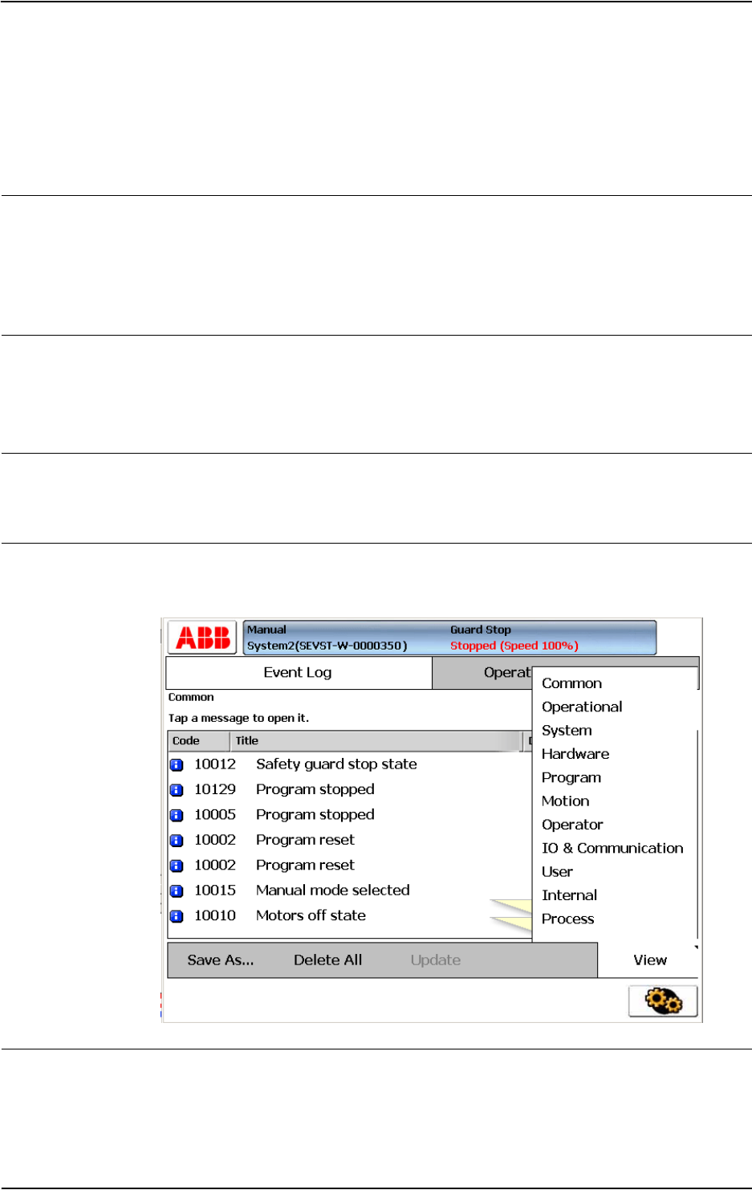The image size is (752, 1190).
Task: Tap the greyed Update button
Action: coord(436,960)
